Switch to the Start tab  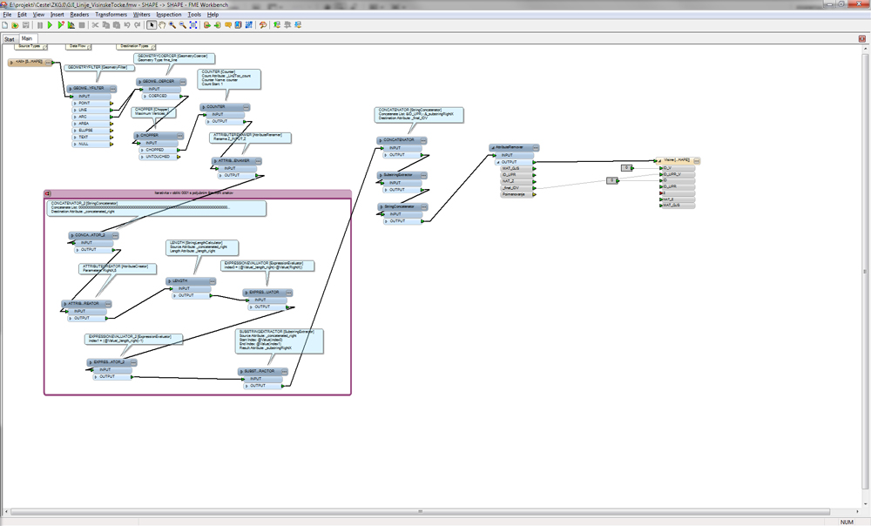pos(10,39)
